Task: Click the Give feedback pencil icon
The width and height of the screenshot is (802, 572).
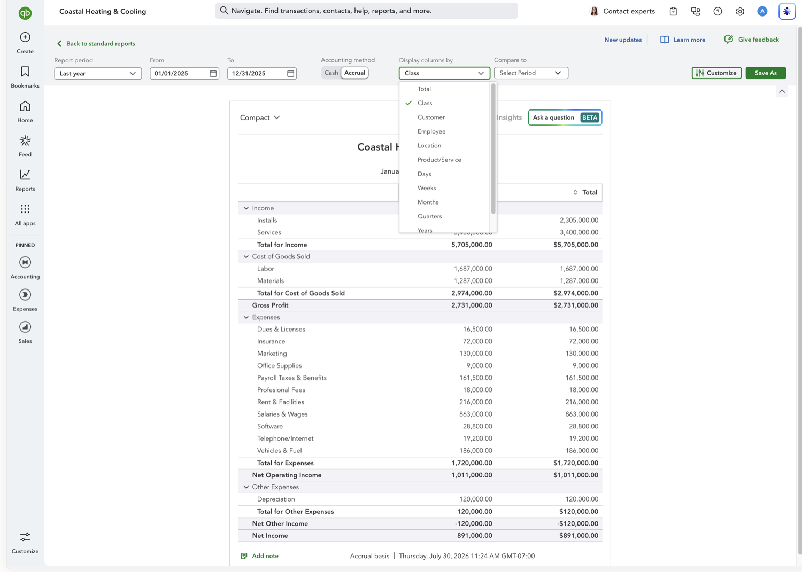Action: click(729, 40)
